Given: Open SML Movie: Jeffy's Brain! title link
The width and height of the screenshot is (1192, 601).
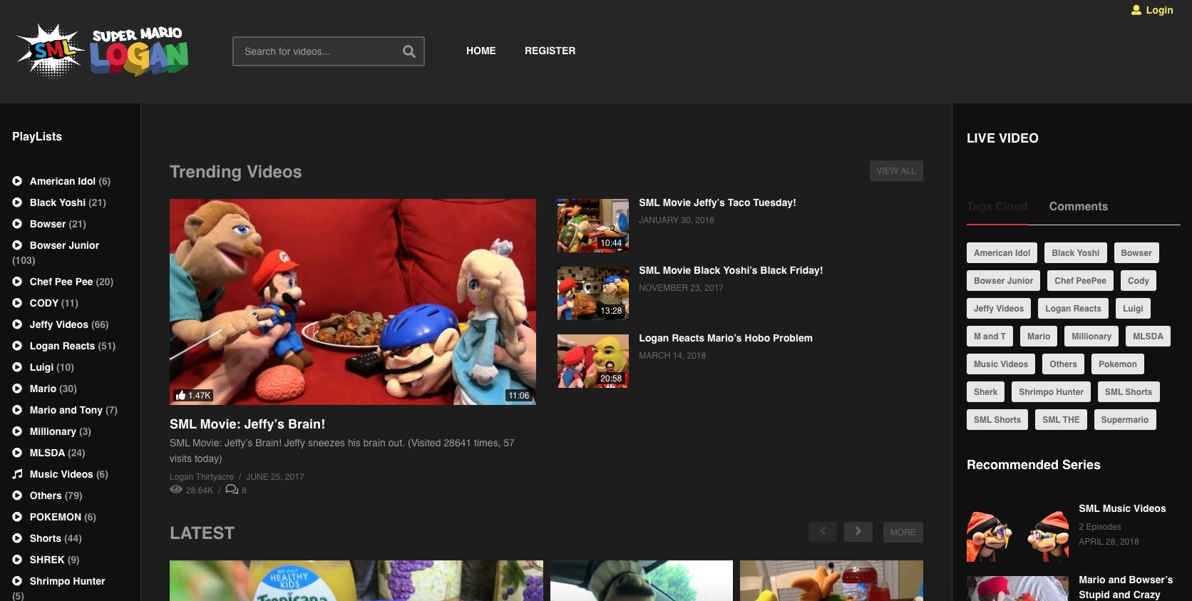Looking at the screenshot, I should click(247, 424).
